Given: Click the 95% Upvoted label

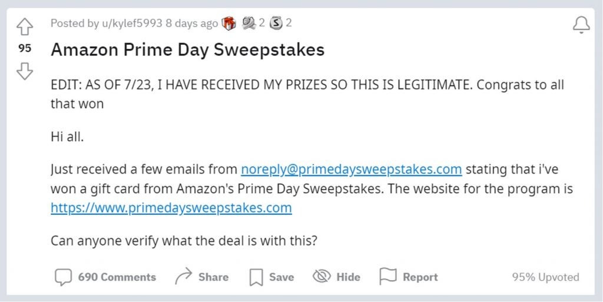Looking at the screenshot, I should tap(545, 277).
